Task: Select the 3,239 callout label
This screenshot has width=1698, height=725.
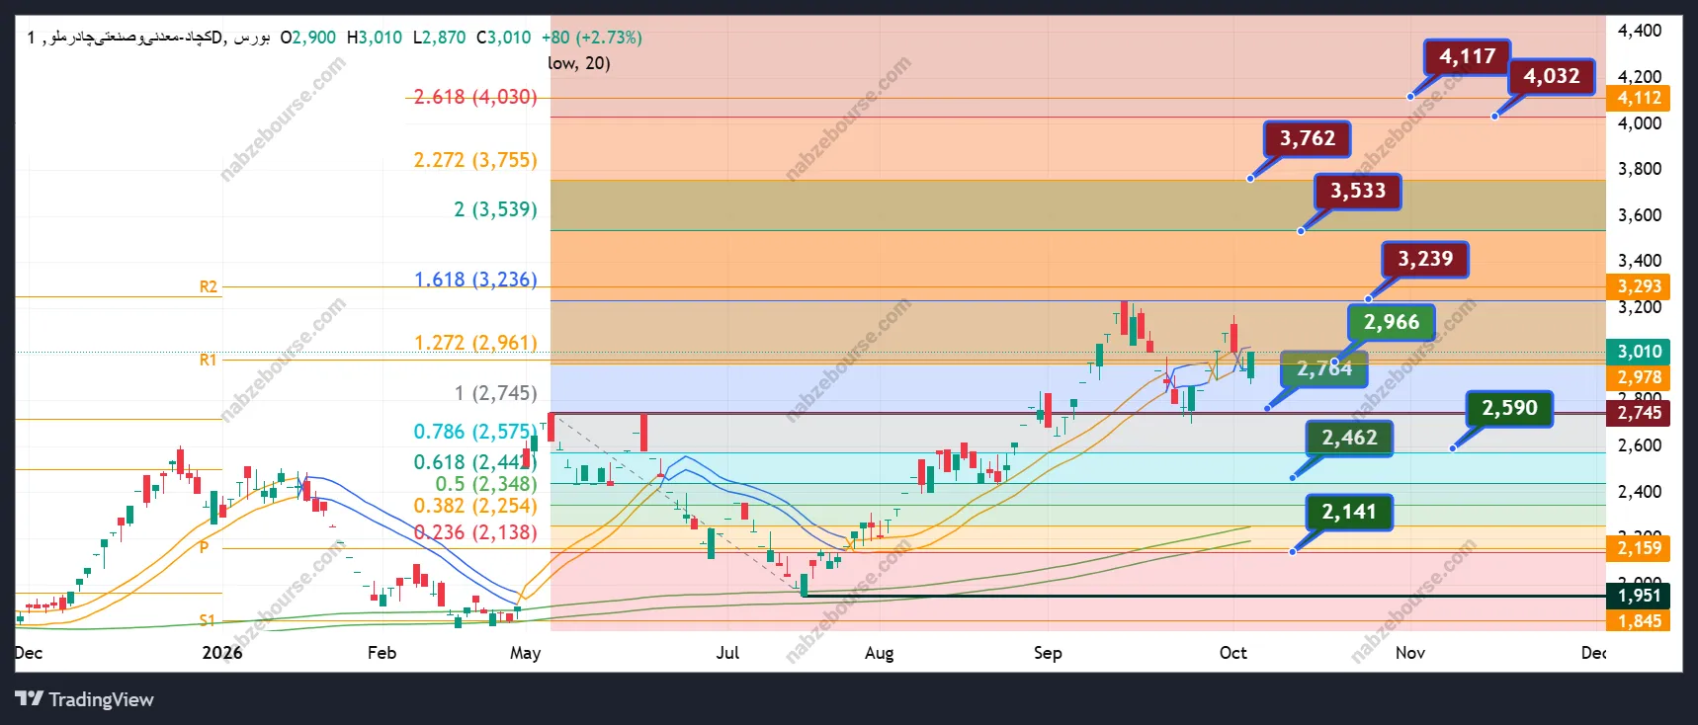Action: (x=1424, y=259)
